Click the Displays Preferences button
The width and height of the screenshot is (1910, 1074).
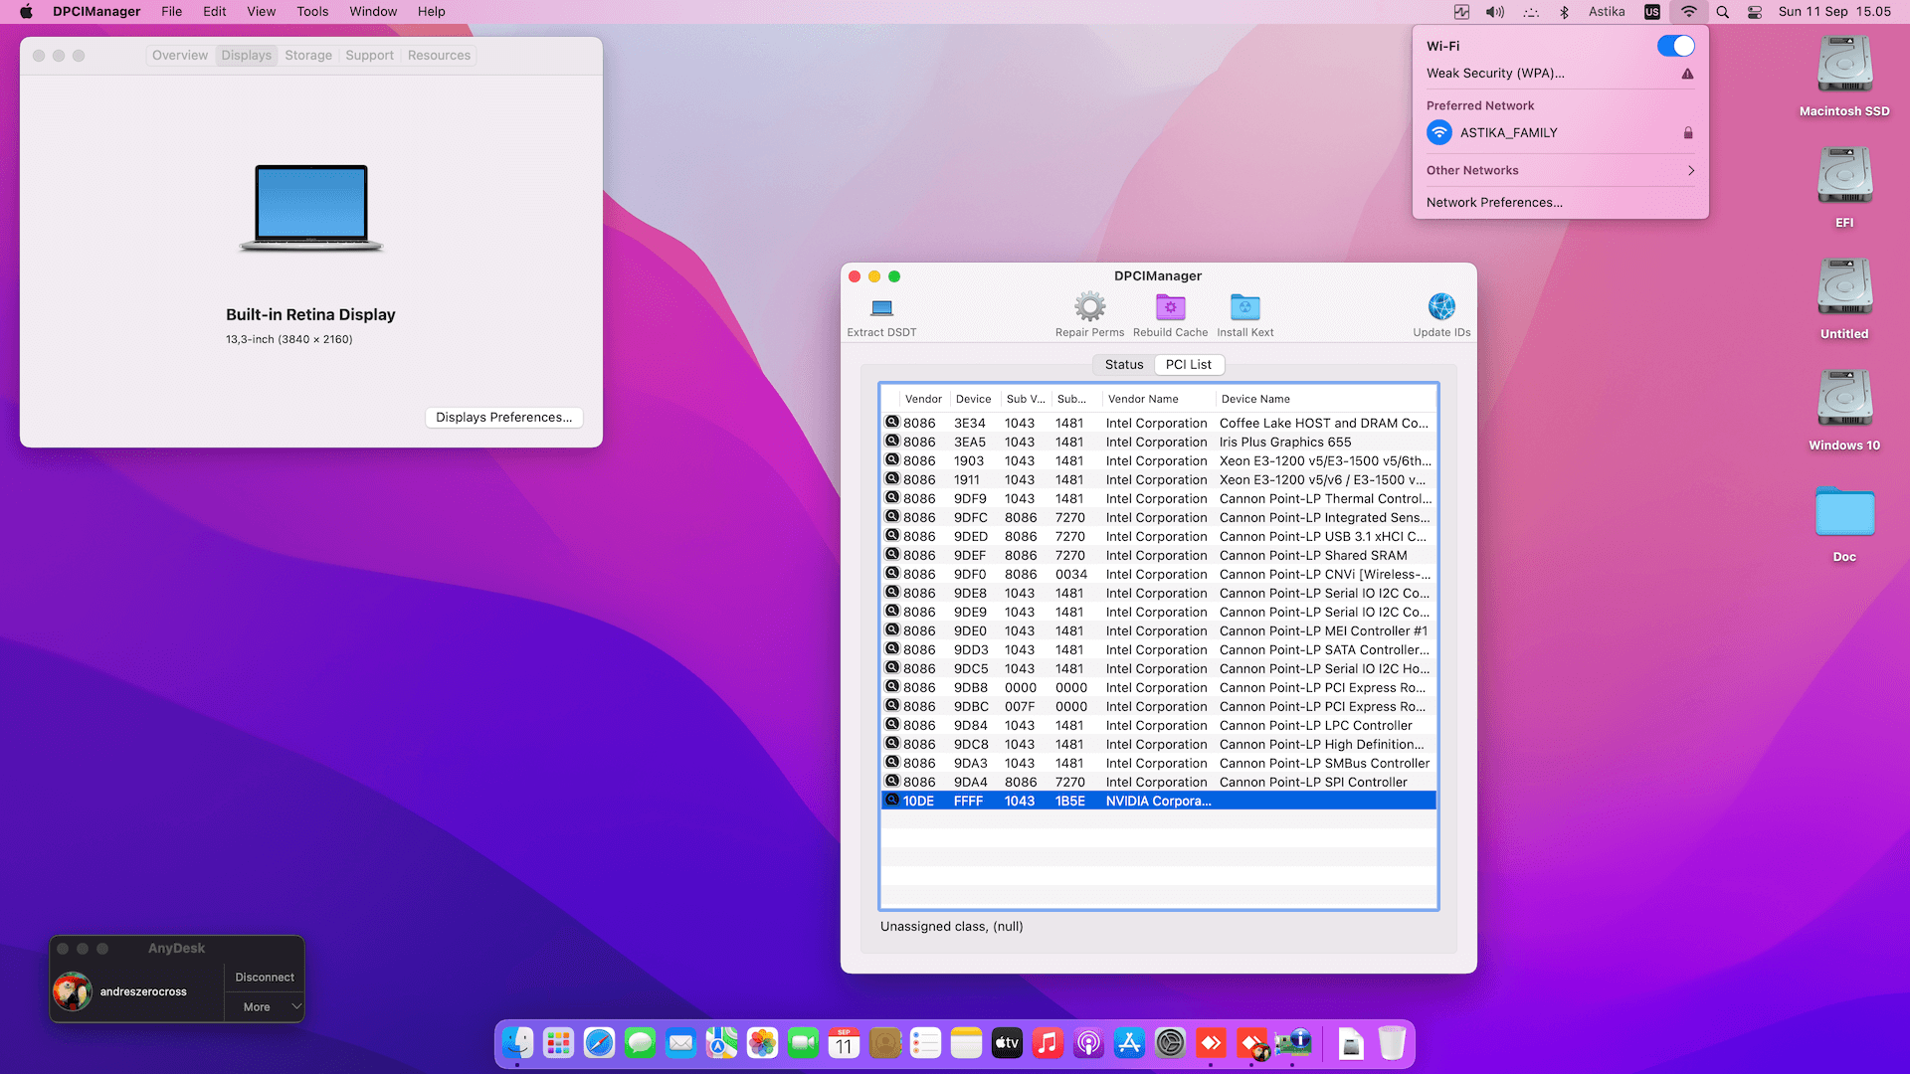[503, 418]
